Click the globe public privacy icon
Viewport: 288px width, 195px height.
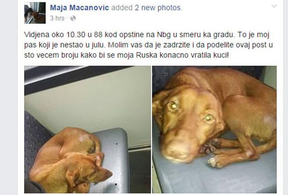(73, 19)
